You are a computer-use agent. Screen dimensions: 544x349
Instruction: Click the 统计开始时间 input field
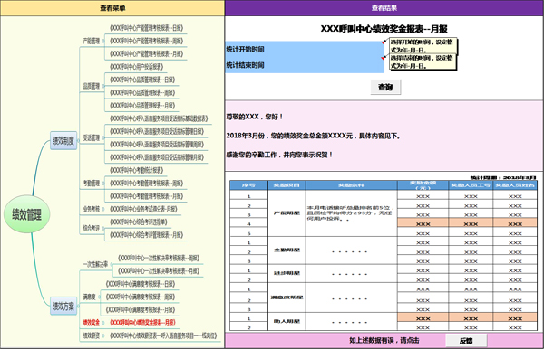pyautogui.click(x=305, y=50)
